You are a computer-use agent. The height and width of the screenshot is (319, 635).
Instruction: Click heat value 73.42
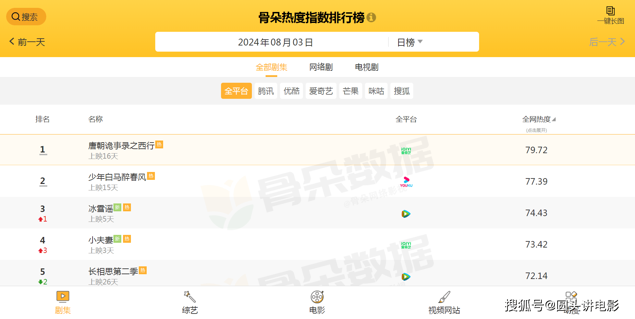coord(536,244)
